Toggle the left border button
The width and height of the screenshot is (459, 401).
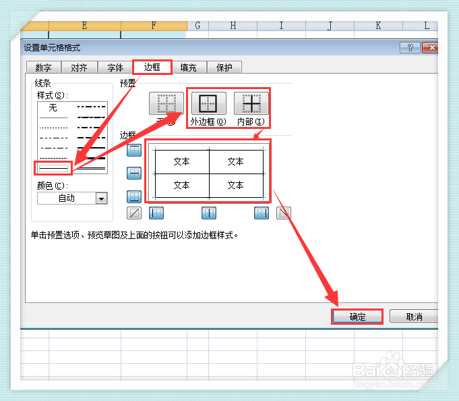point(156,213)
